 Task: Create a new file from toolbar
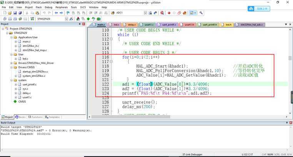point(5,13)
